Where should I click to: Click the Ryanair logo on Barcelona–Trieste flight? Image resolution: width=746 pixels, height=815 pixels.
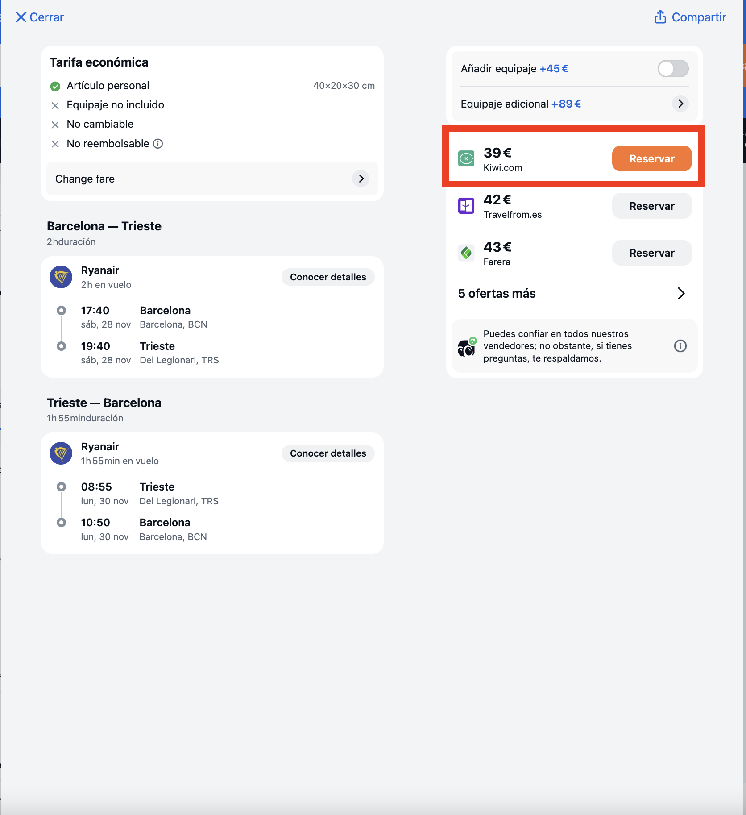tap(61, 277)
